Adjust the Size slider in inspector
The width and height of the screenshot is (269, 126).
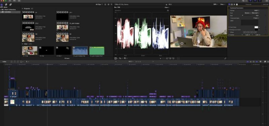[x=247, y=15]
